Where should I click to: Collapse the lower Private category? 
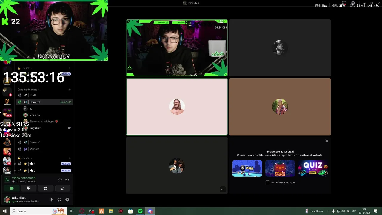tap(25, 158)
